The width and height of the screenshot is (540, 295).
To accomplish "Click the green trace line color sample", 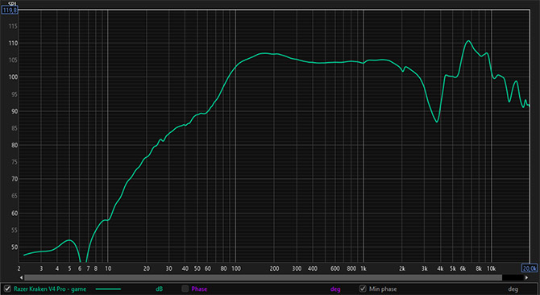I will 108,289.
